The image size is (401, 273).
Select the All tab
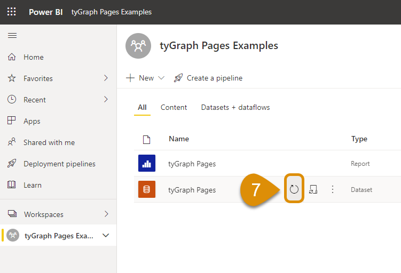coord(142,107)
